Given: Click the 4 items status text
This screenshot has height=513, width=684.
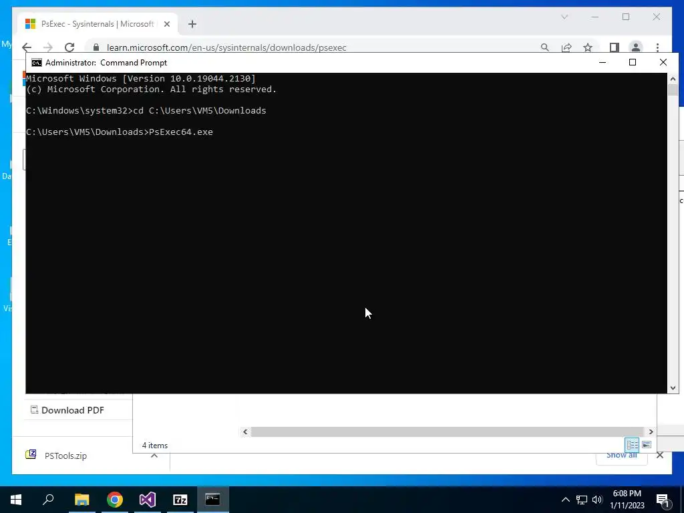Looking at the screenshot, I should click(155, 446).
